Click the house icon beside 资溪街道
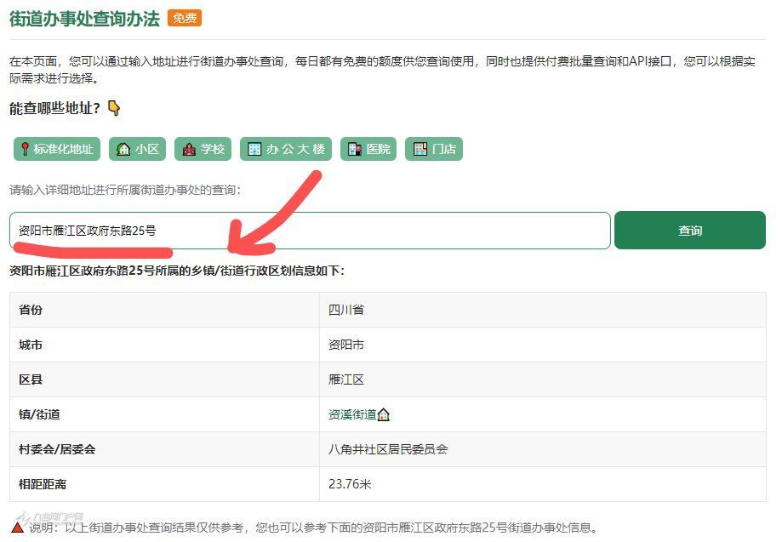 [x=384, y=414]
